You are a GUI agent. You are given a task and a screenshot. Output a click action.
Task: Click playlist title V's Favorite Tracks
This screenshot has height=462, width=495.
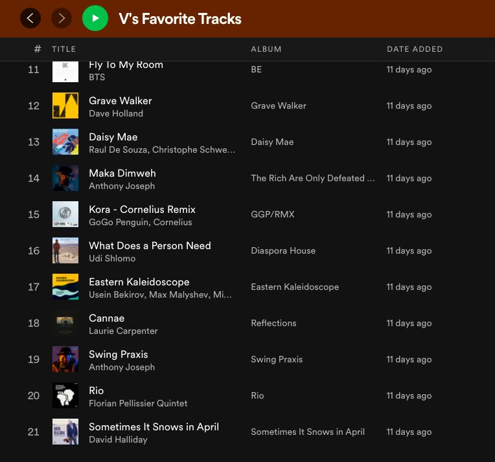coord(180,19)
